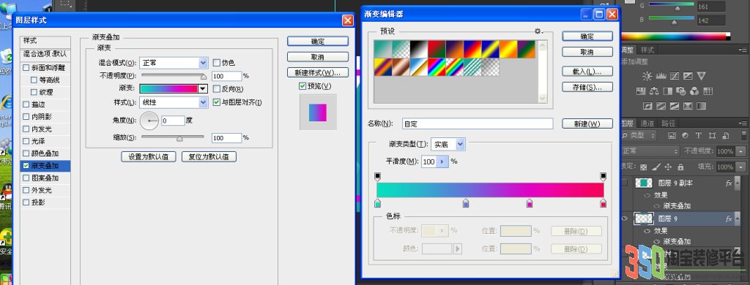750x285 pixels.
Task: Hide 图层 9 layer with eye icon
Action: [x=624, y=218]
